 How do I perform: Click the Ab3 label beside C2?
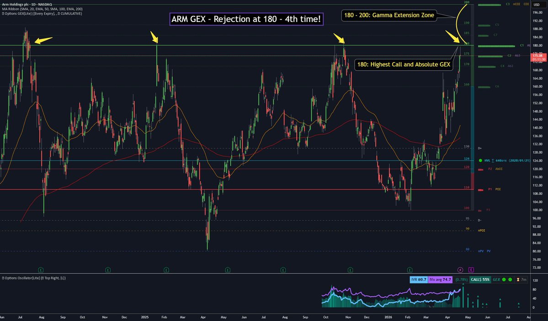pyautogui.click(x=517, y=56)
